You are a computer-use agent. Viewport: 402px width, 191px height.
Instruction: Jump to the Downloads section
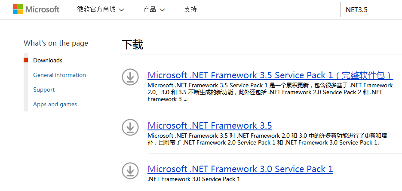pos(48,60)
